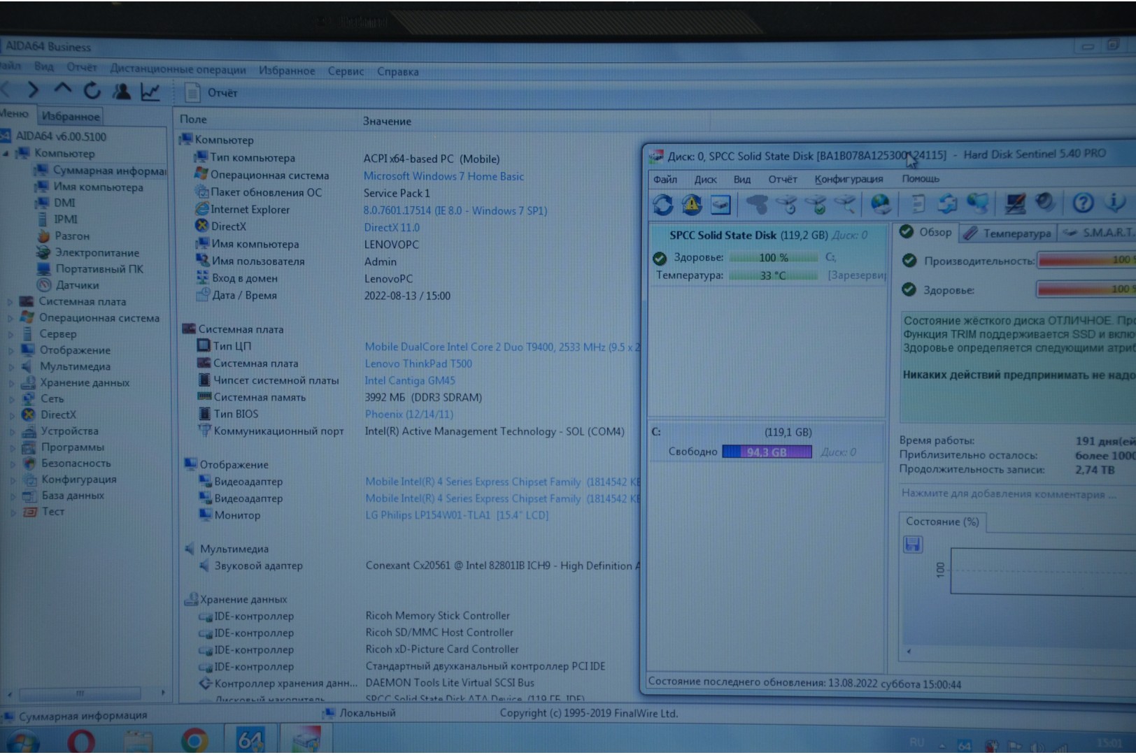The width and height of the screenshot is (1136, 755).
Task: Open the Microsoft Windows 7 Home Basic link
Action: click(443, 177)
